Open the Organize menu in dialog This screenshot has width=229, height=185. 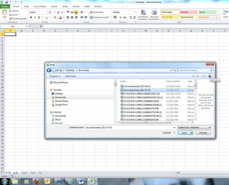(55, 76)
